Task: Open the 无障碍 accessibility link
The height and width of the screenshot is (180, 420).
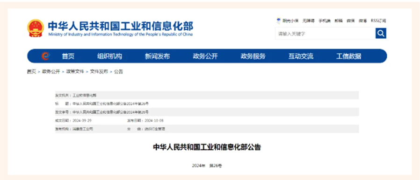Action: click(x=308, y=21)
